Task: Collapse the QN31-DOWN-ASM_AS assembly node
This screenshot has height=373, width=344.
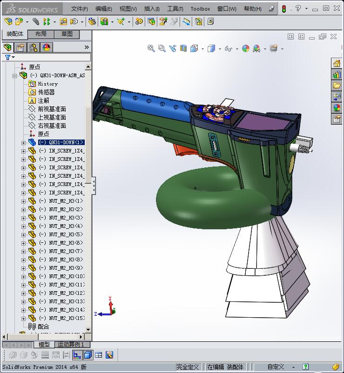Action: click(x=14, y=76)
